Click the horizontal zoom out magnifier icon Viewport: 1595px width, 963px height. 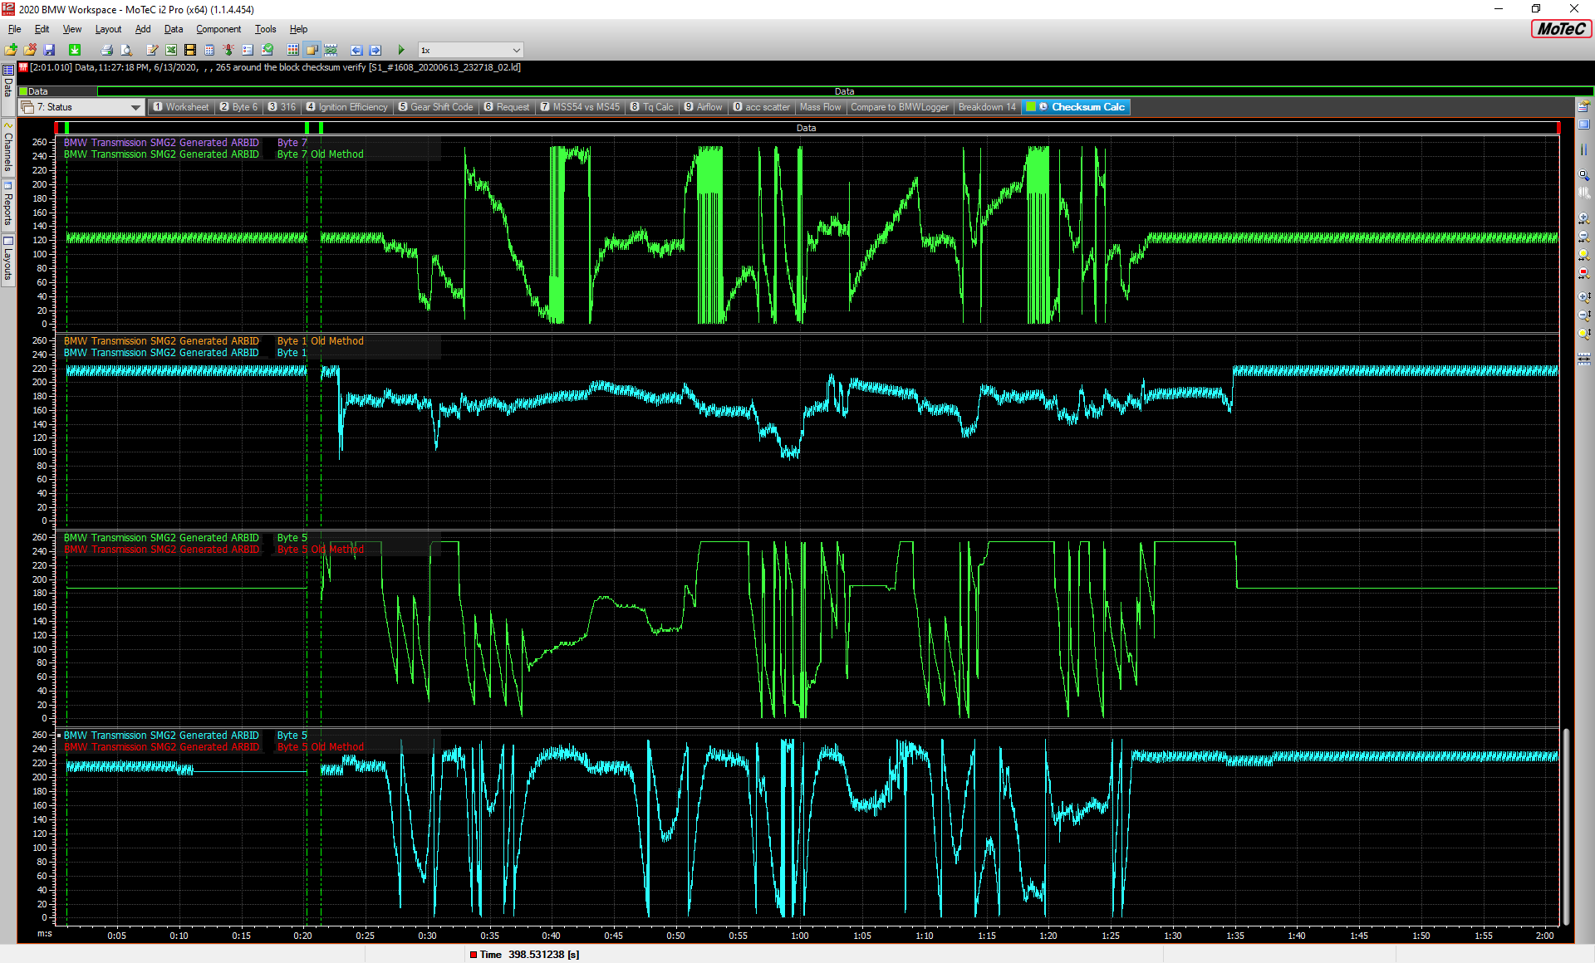click(x=1583, y=237)
